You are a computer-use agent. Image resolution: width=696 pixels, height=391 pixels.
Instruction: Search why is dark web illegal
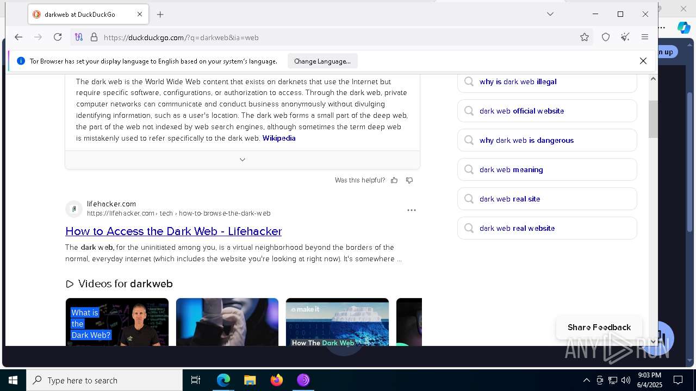547,81
